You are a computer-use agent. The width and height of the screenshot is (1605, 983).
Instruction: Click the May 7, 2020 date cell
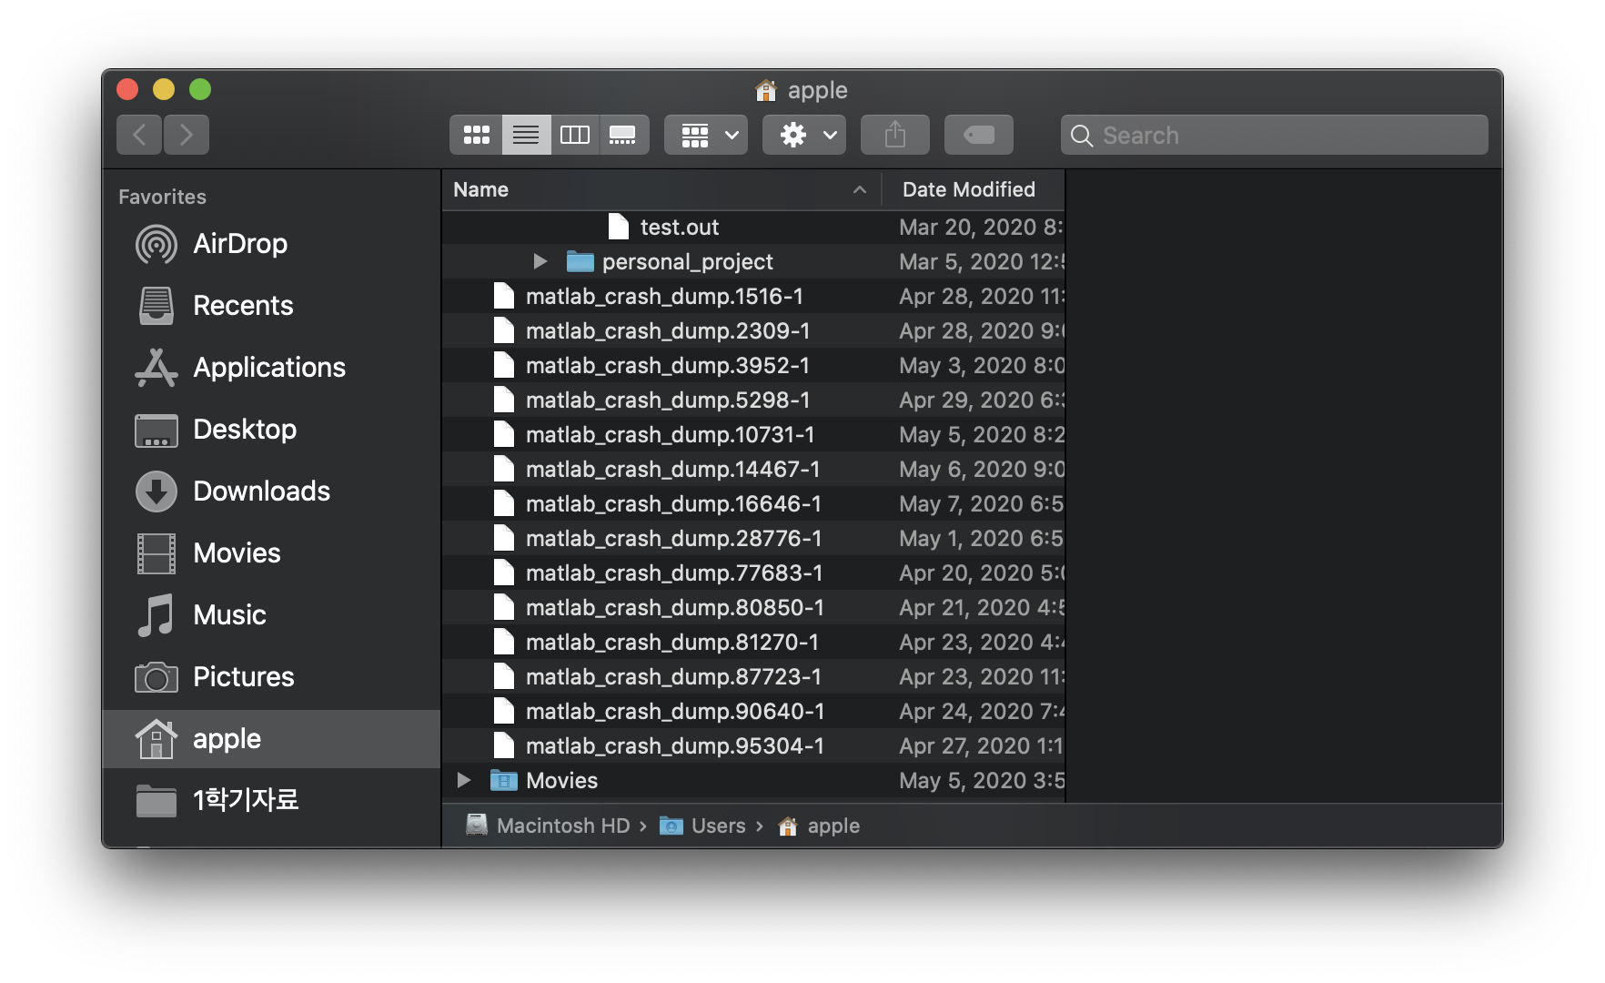(x=981, y=504)
